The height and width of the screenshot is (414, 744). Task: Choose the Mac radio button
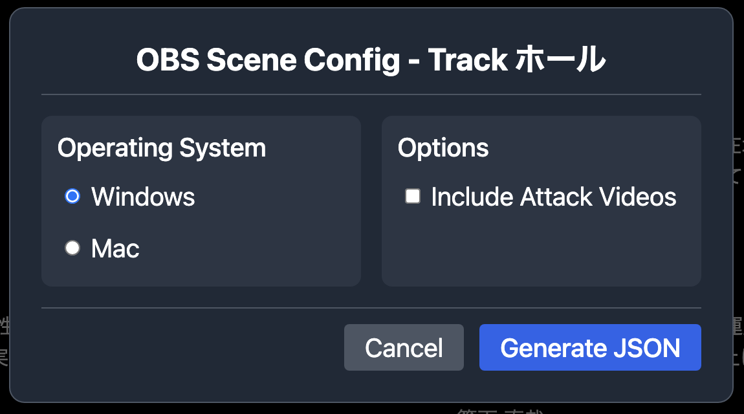tap(72, 248)
